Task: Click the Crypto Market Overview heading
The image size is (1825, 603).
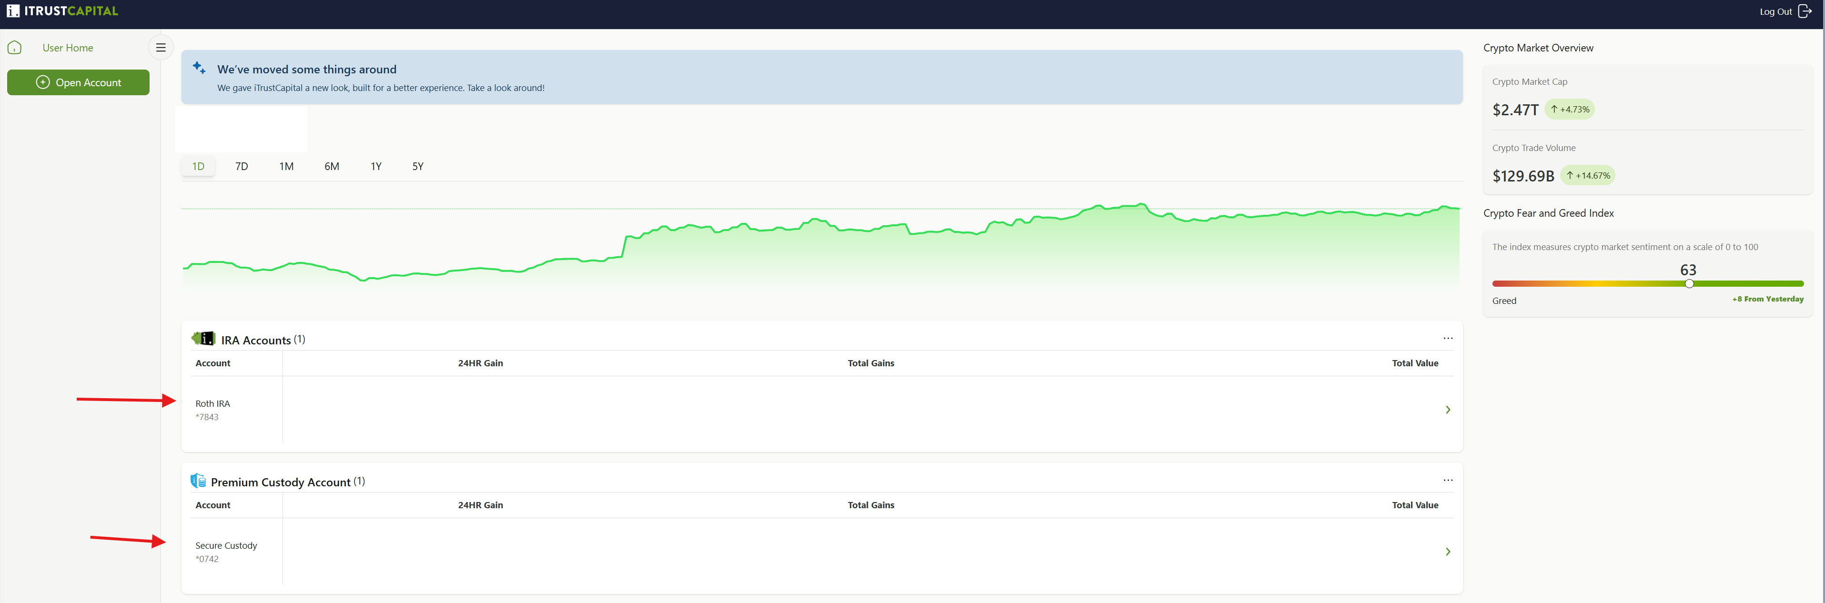Action: click(x=1538, y=48)
